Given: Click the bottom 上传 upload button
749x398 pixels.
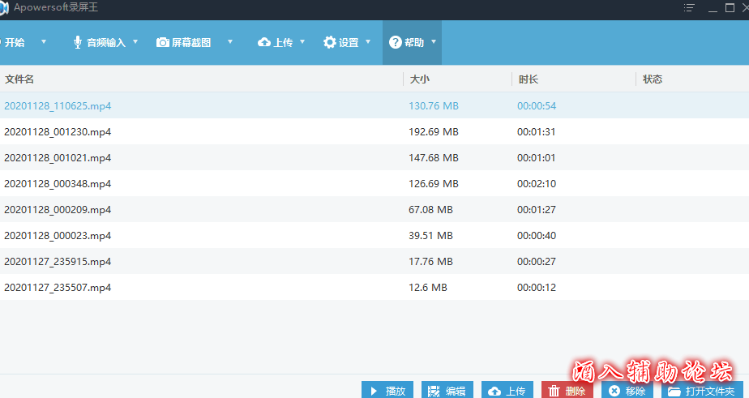Looking at the screenshot, I should [507, 391].
